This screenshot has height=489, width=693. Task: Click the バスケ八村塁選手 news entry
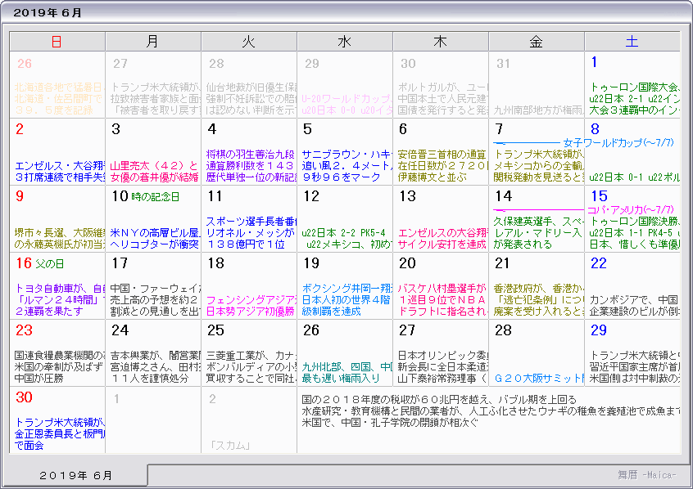(x=440, y=288)
